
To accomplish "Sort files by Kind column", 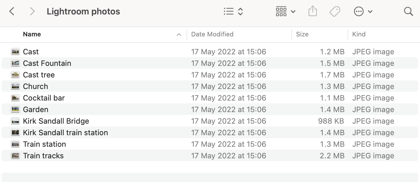I will point(359,34).
